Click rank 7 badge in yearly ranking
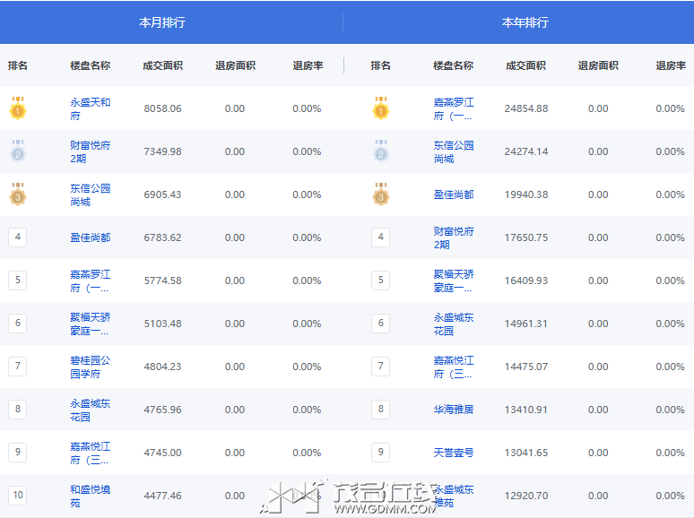Viewport: 694px width, 518px height. 381,367
